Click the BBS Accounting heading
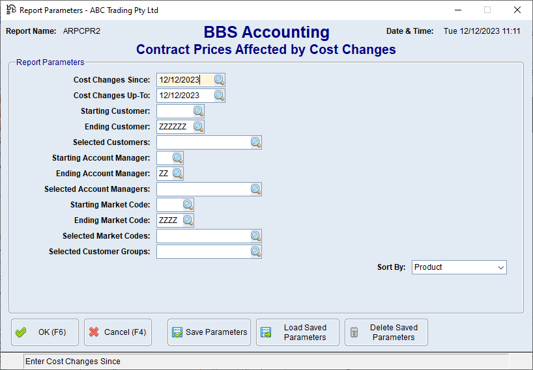The image size is (533, 370). click(266, 33)
